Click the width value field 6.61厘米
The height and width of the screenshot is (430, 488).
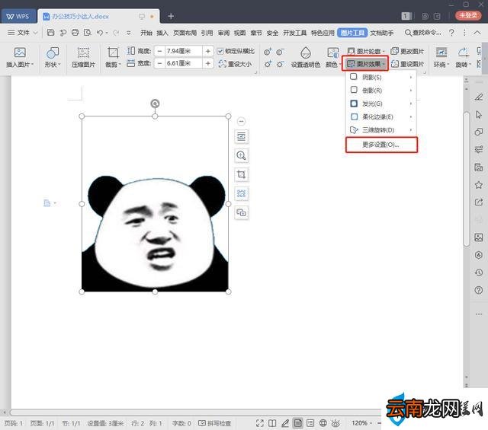click(x=184, y=63)
